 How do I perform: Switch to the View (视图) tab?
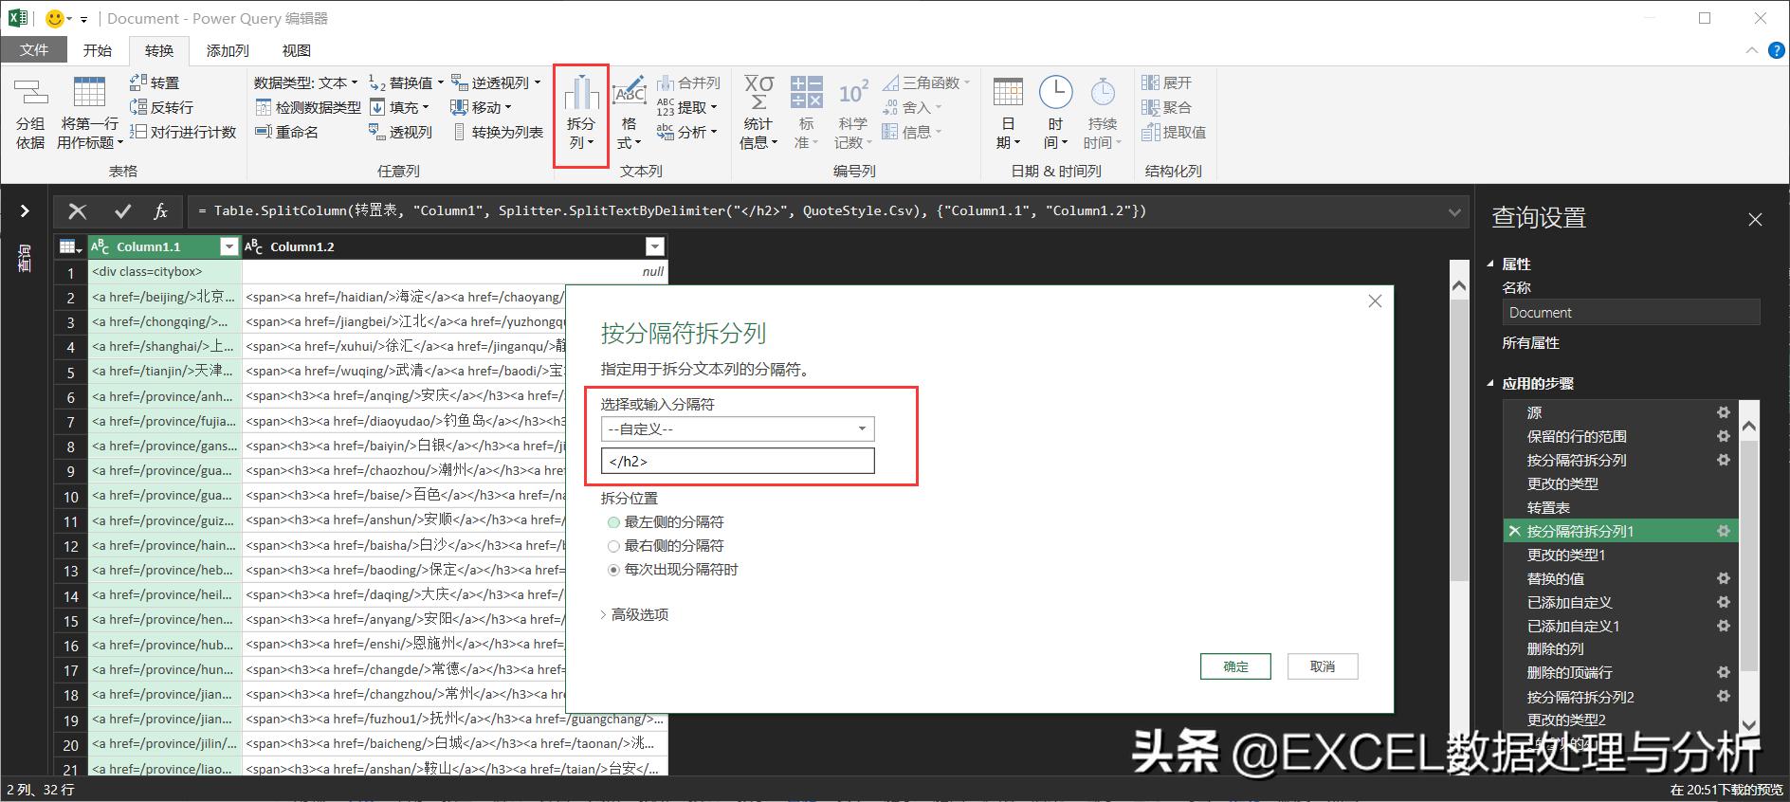coord(296,50)
